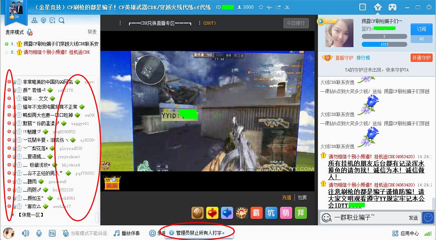Click the airplane icon in the title bar
This screenshot has width=436, height=240.
269,7
